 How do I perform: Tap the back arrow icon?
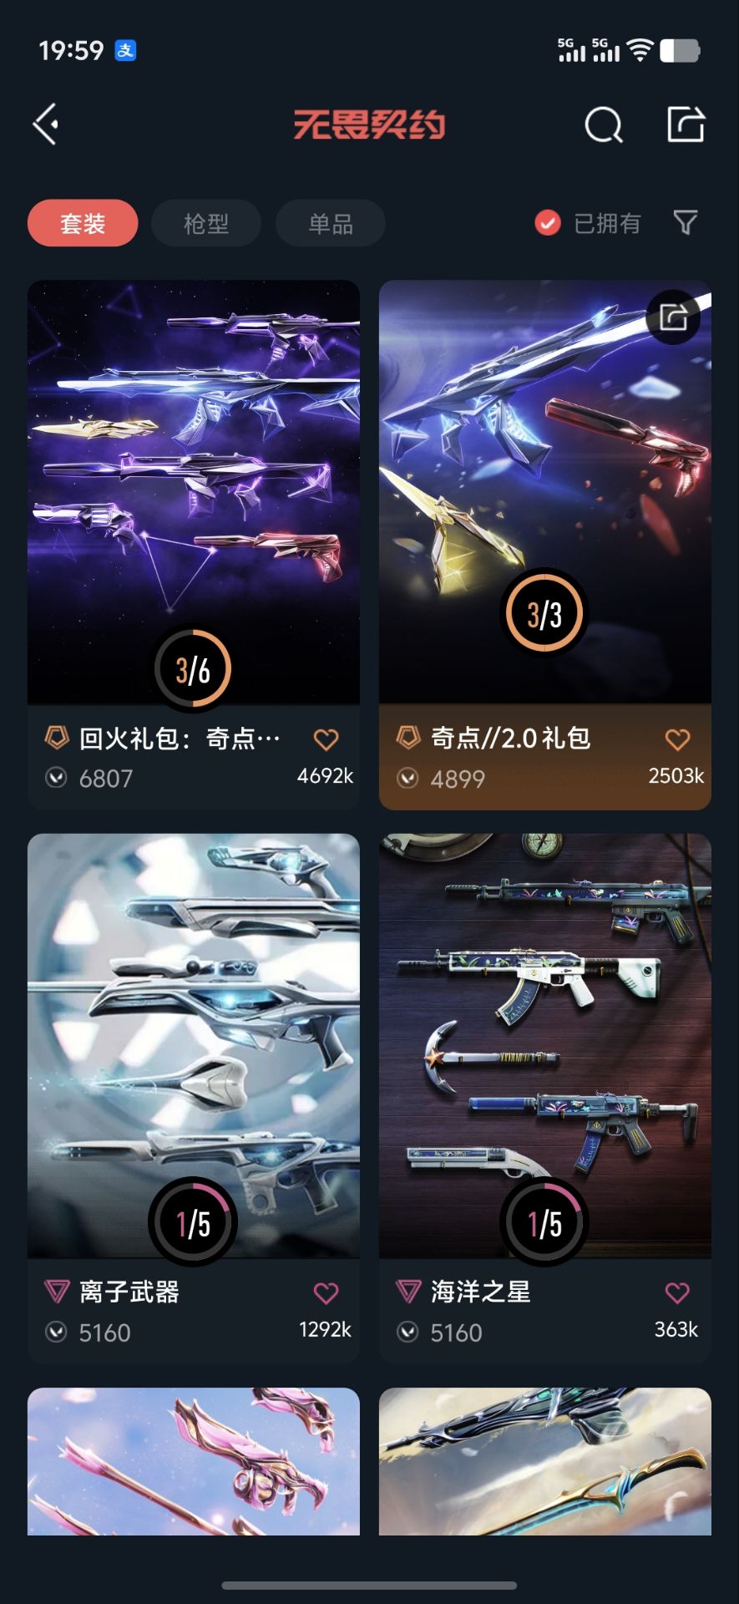coord(46,124)
